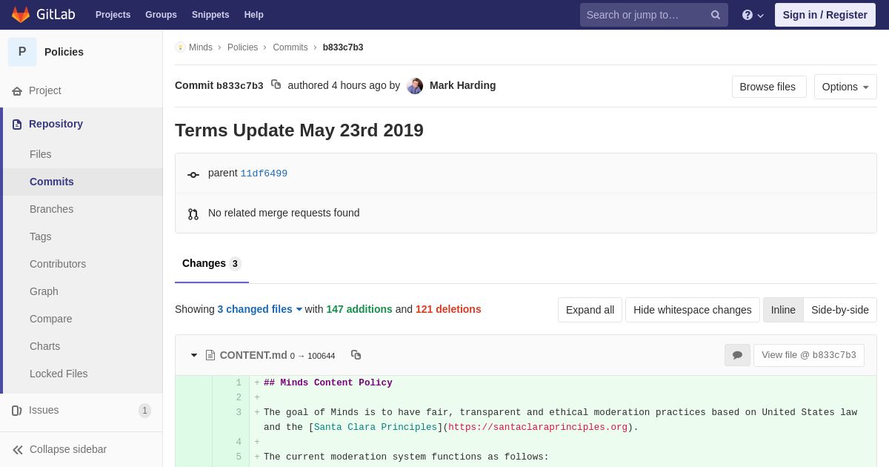Click the Collapse sidebar chevrons icon
This screenshot has width=889, height=467.
18,450
